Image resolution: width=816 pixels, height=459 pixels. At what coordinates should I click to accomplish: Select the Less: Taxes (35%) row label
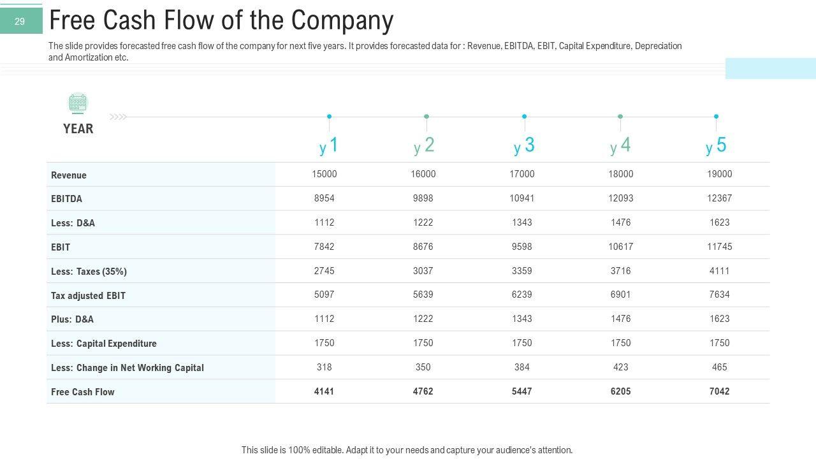coord(89,272)
